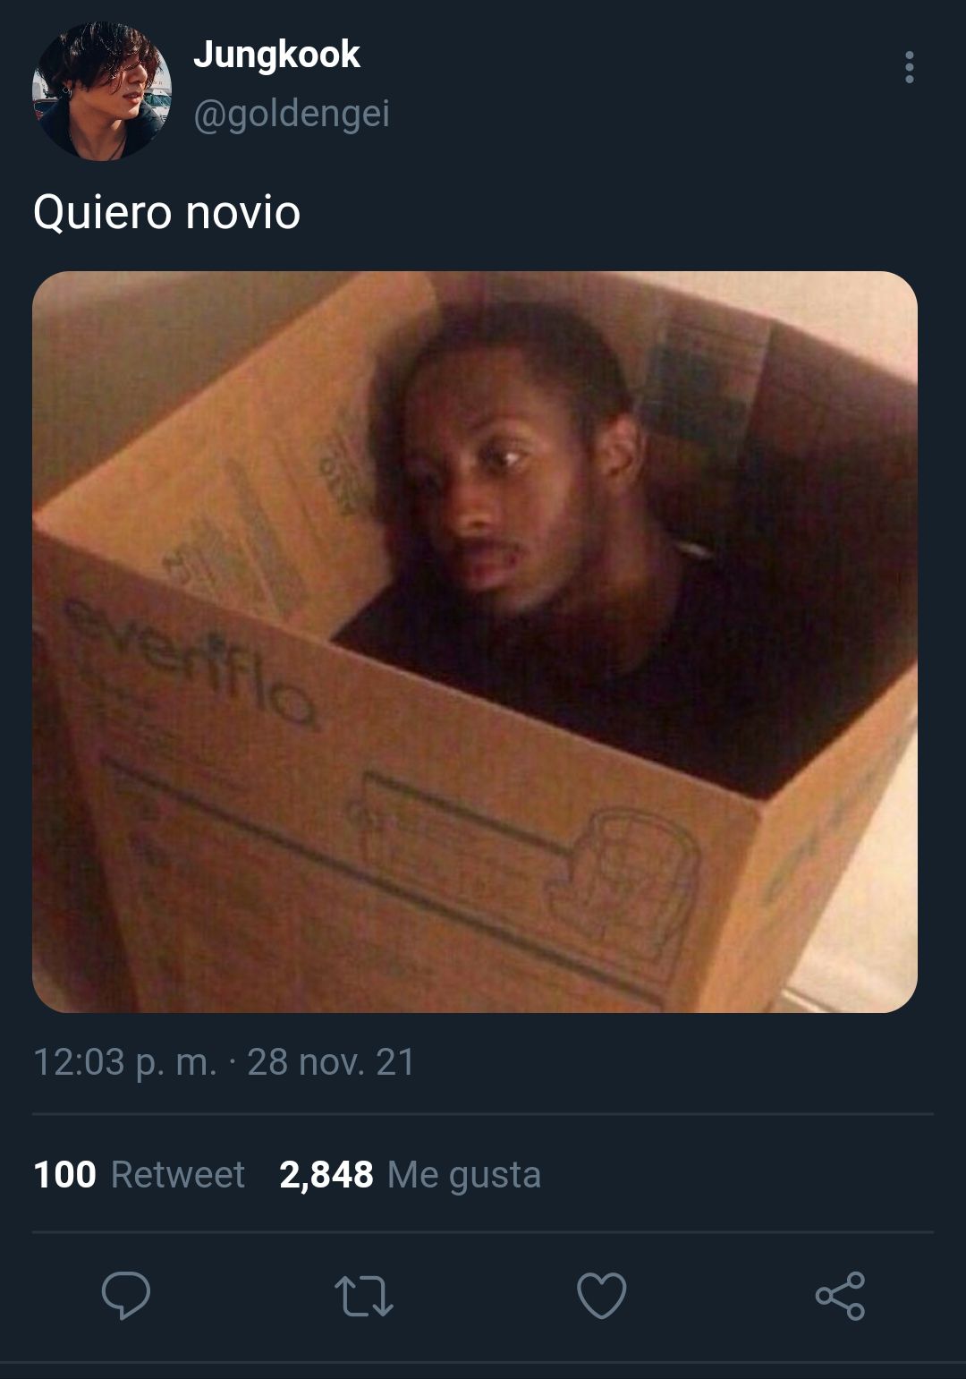Like the tweet with heart icon
Image resolution: width=966 pixels, height=1379 pixels.
point(601,1295)
